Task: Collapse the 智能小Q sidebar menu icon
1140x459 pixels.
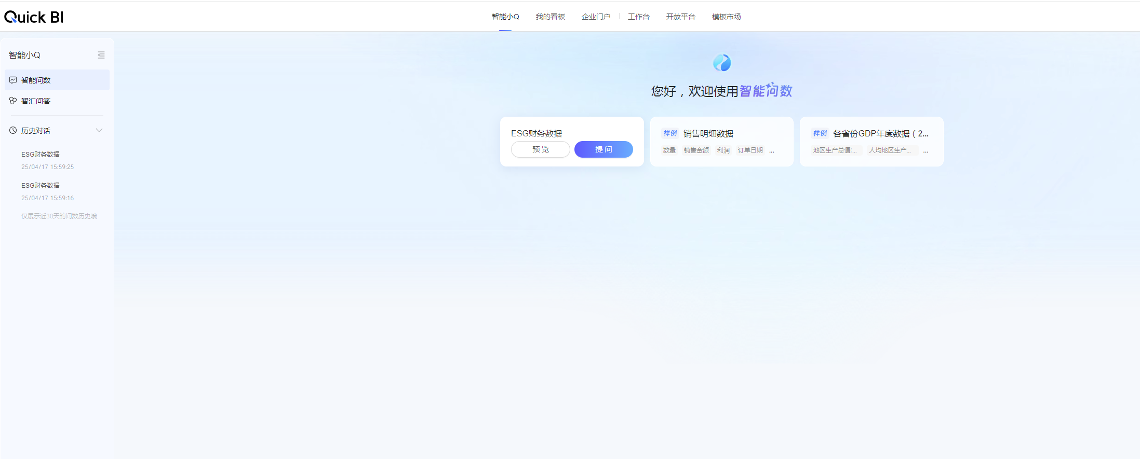Action: point(101,55)
